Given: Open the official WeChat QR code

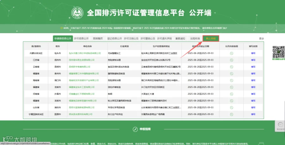Looking at the screenshot, I should point(278,52).
